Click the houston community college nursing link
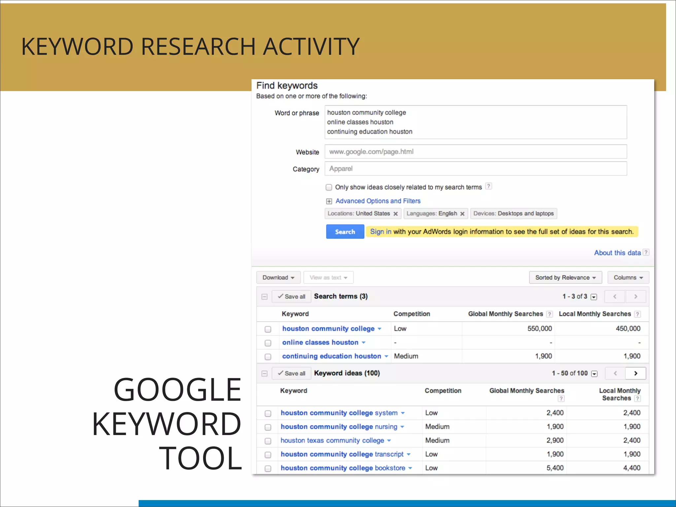The height and width of the screenshot is (507, 676). coord(339,427)
